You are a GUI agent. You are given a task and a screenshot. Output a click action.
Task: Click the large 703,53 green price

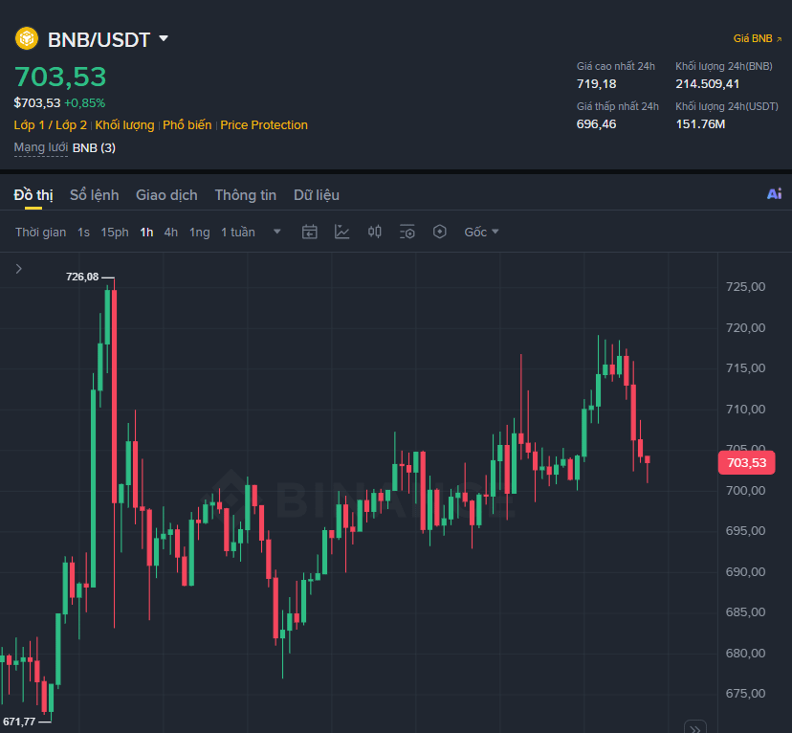click(60, 77)
